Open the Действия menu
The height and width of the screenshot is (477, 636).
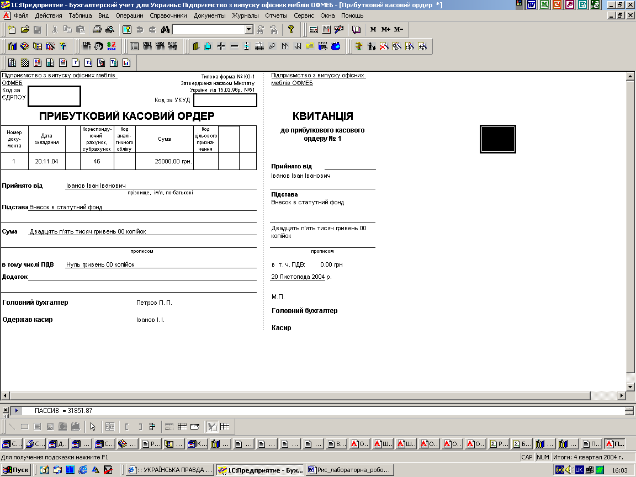49,15
